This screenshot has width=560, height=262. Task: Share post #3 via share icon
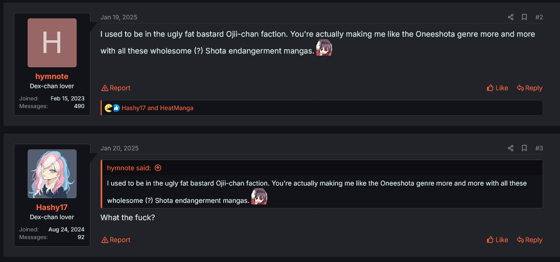(510, 148)
